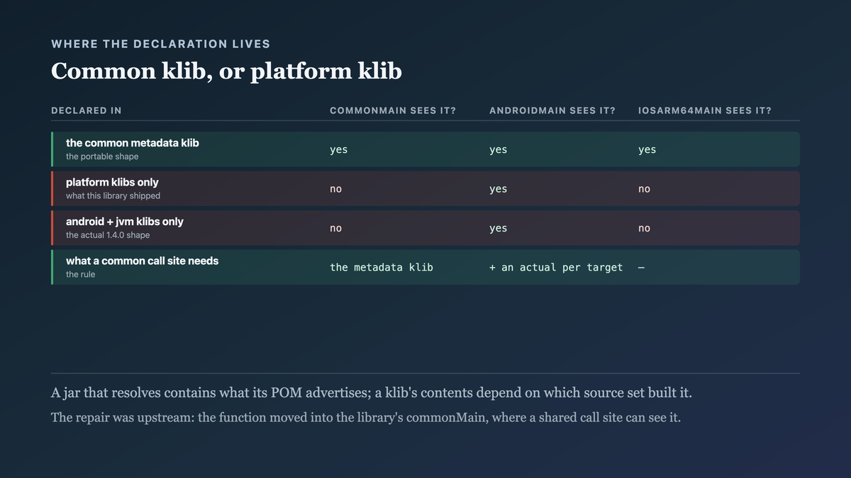The height and width of the screenshot is (478, 851).
Task: Click iosArm64Main 'no' in platform klibs only row
Action: coord(645,189)
